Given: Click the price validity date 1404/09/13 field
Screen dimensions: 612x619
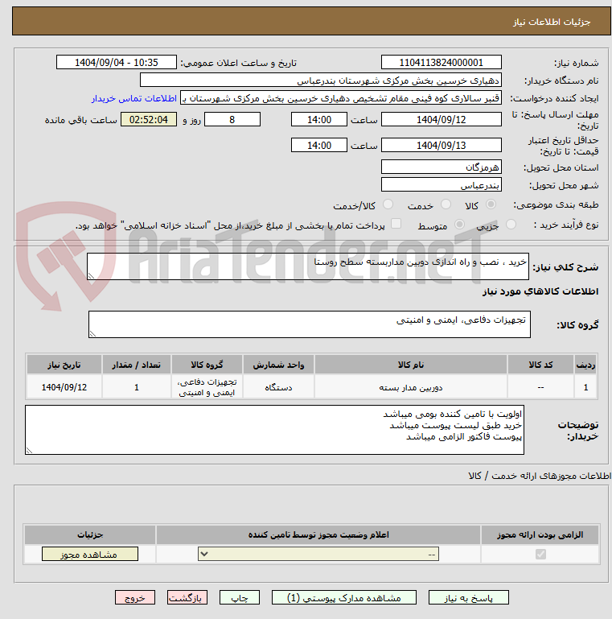Looking at the screenshot, I should pyautogui.click(x=442, y=145).
